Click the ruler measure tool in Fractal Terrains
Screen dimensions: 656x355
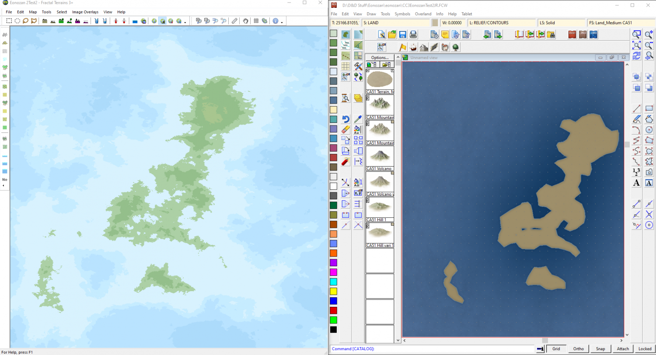pos(234,21)
